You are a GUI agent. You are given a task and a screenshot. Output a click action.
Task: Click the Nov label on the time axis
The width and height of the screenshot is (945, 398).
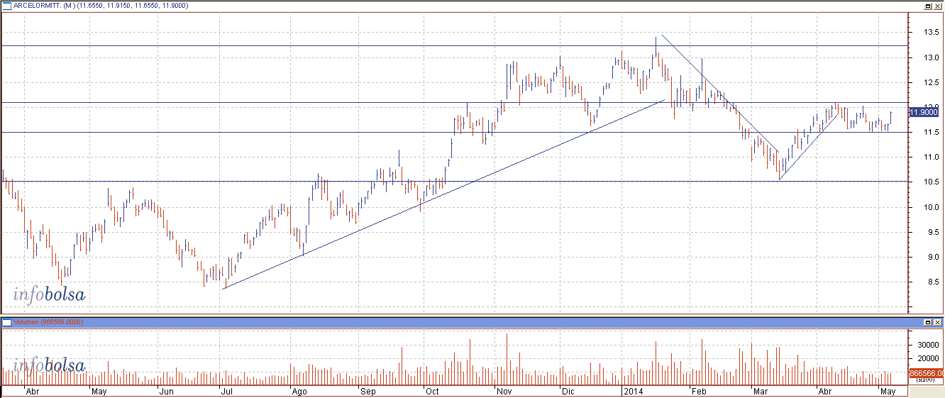pos(504,391)
